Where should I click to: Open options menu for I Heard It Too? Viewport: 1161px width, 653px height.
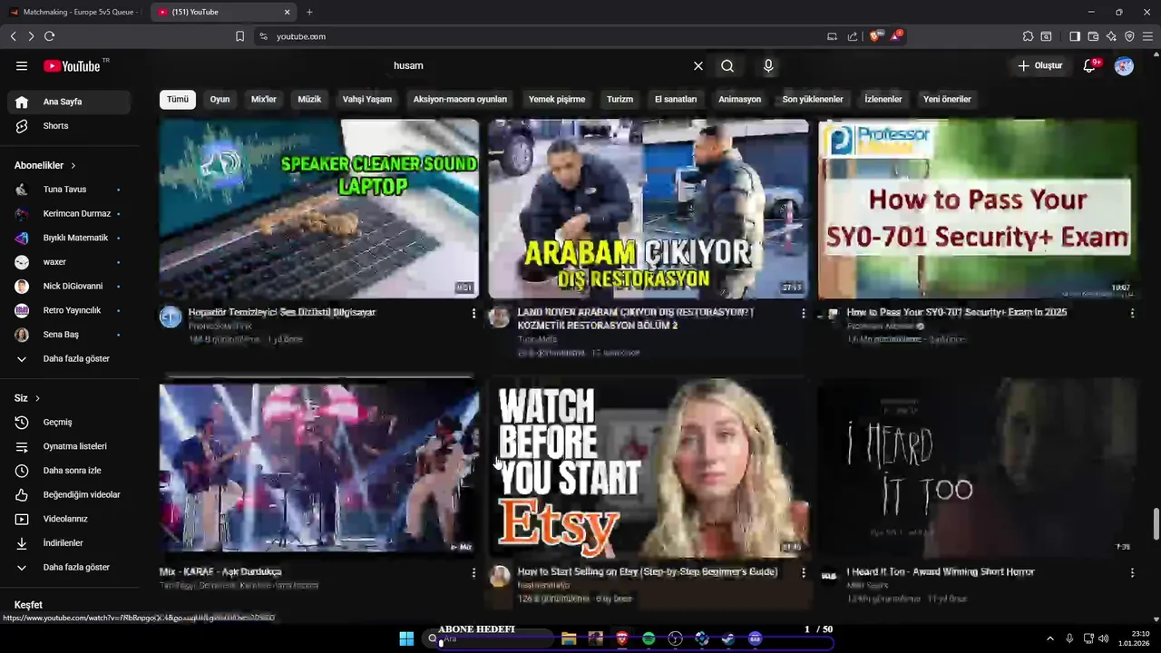pos(1132,572)
